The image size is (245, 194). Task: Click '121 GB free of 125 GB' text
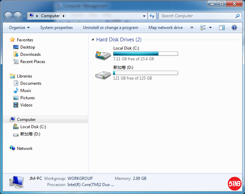(133, 78)
